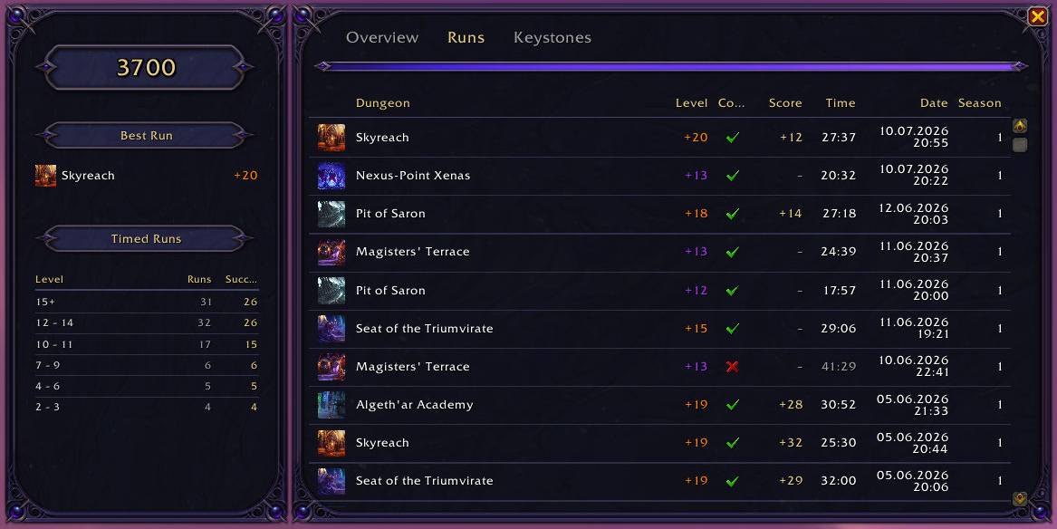
Task: Click the +20 Skyreach run icon in list
Action: (331, 138)
